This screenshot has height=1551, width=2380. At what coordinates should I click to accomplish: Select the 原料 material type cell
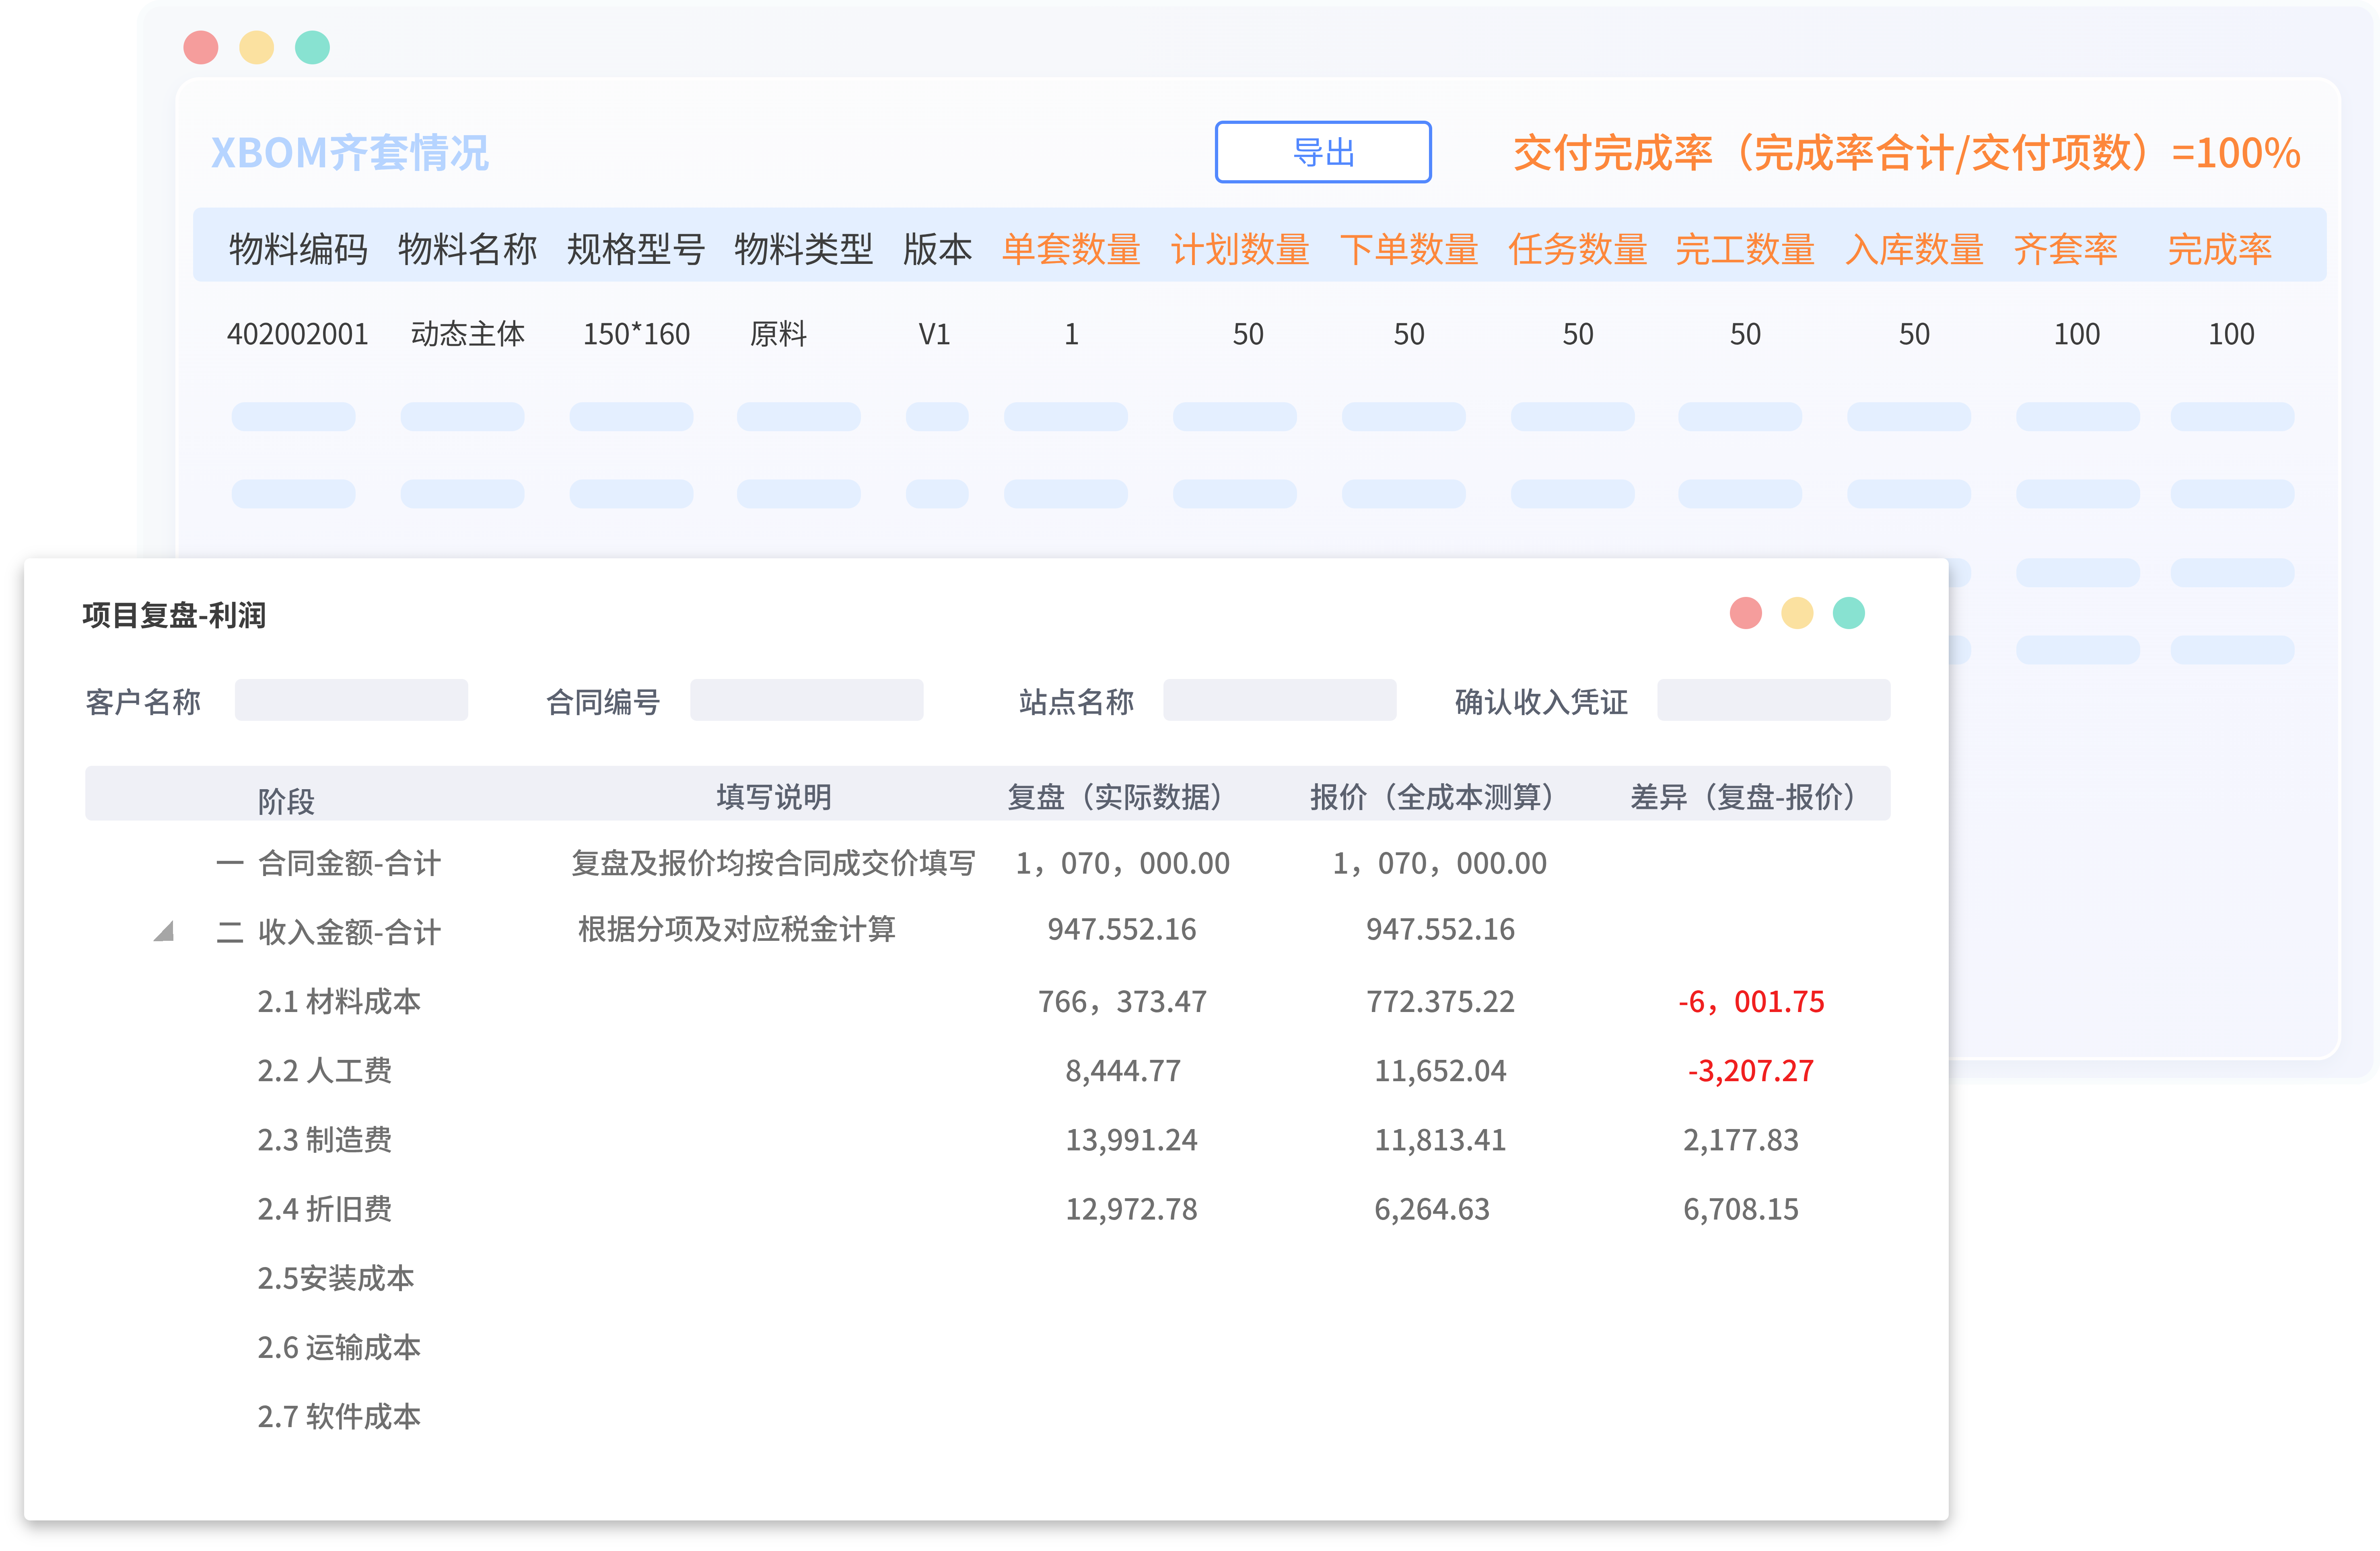[778, 334]
